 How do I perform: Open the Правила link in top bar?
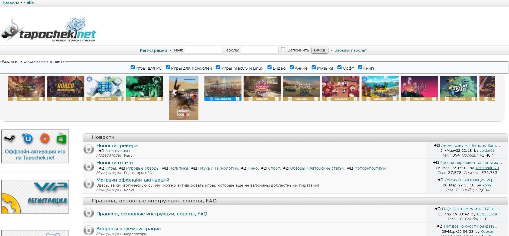(10, 2)
